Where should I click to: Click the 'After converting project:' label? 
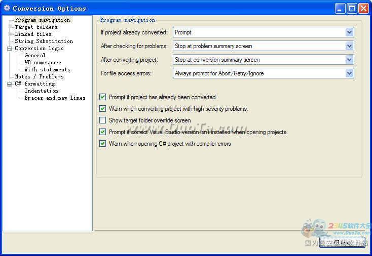(129, 60)
